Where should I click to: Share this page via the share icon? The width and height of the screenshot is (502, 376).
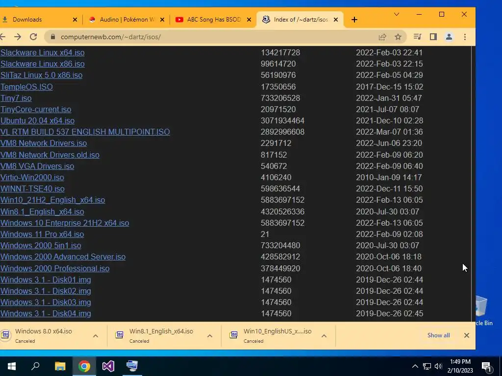382,37
